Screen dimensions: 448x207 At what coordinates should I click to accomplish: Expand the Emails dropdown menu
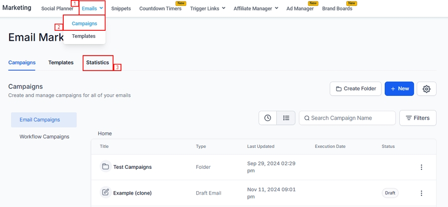(92, 8)
